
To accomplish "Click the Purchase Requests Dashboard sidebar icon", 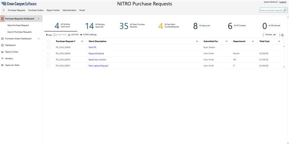I will [x=3, y=19].
